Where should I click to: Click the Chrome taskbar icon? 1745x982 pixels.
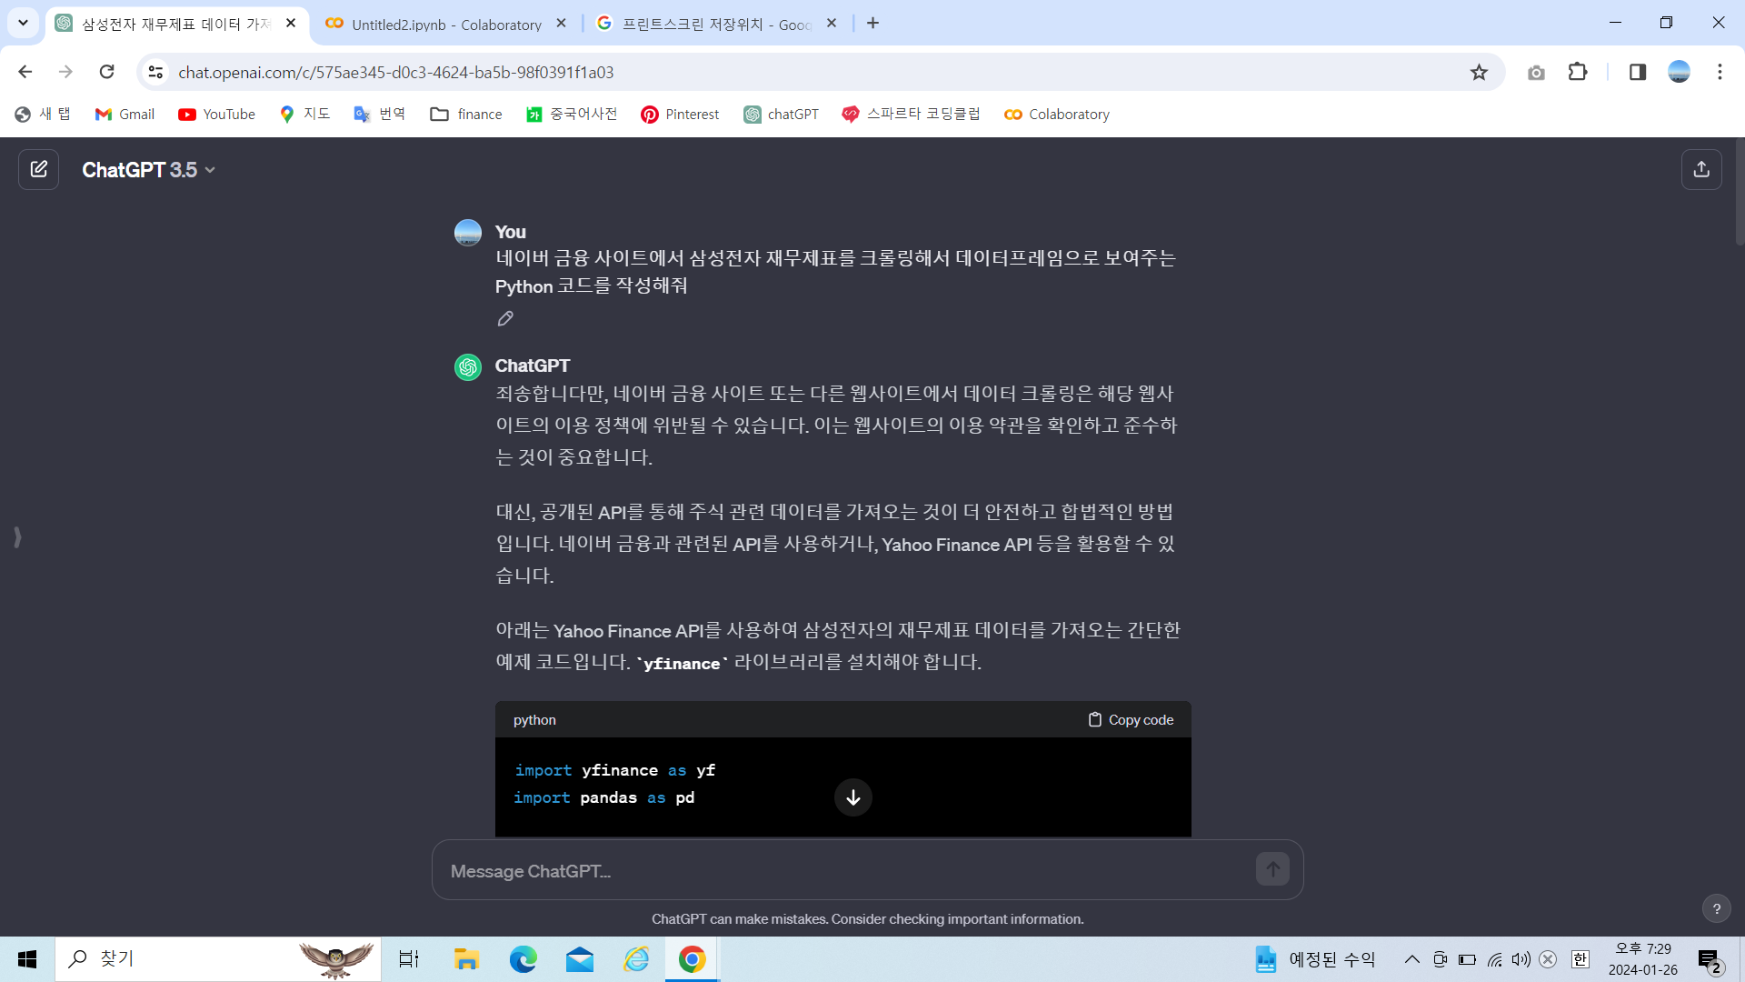pos(693,959)
